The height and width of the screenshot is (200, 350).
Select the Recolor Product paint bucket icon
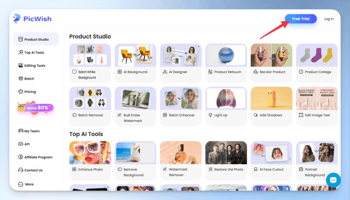(255, 72)
